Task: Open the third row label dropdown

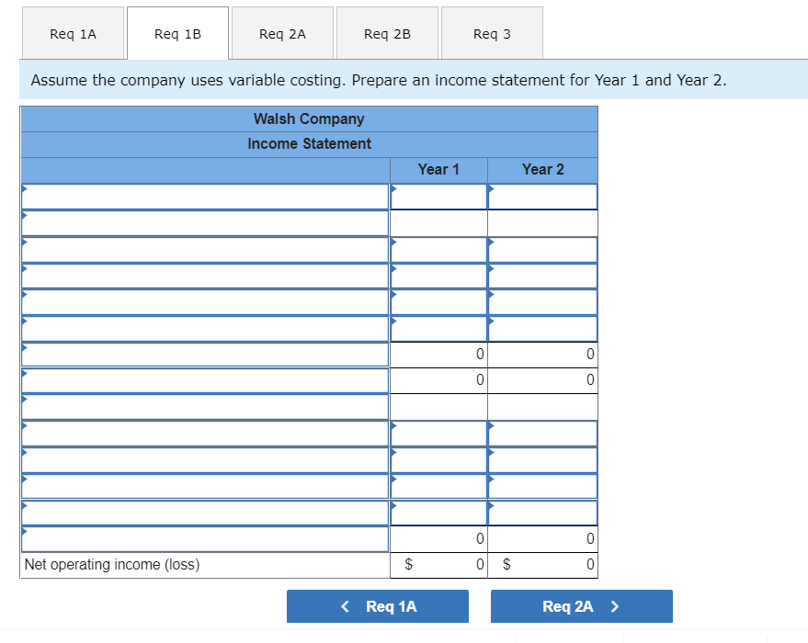Action: tap(205, 249)
